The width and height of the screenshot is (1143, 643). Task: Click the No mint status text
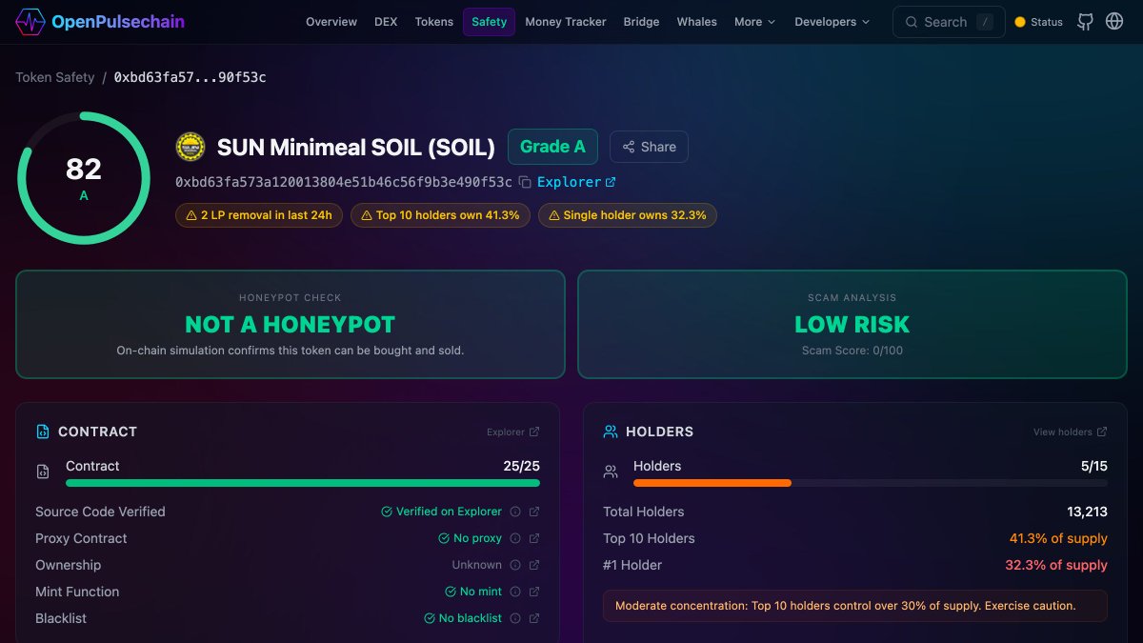click(x=473, y=592)
